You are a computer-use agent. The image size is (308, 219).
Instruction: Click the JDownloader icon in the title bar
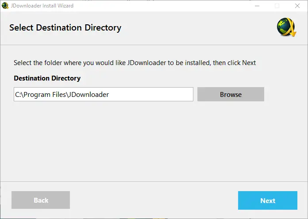[5, 6]
